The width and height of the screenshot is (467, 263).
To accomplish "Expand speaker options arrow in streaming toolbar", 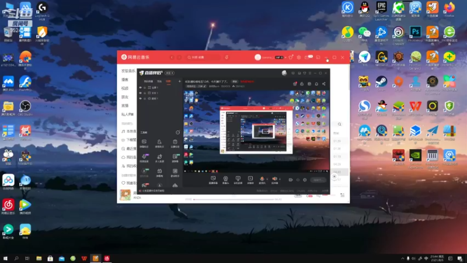I will tap(280, 179).
